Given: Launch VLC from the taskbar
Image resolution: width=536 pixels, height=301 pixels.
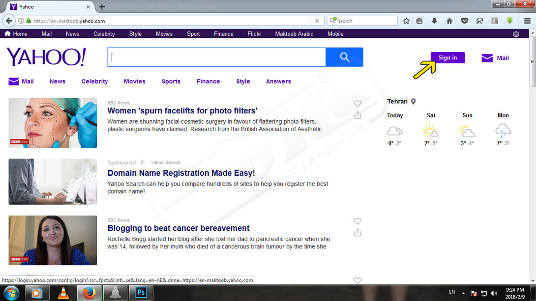Looking at the screenshot, I should click(63, 293).
